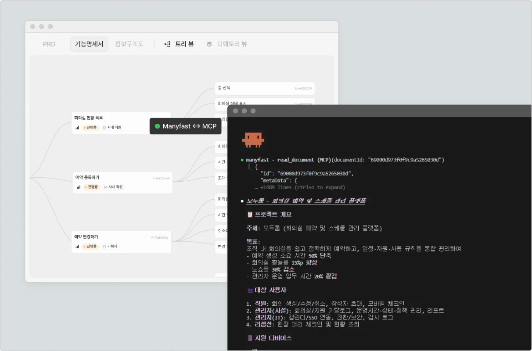Screen dimensions: 532x351
Task: Click the tree view branch icon
Action: 167,44
